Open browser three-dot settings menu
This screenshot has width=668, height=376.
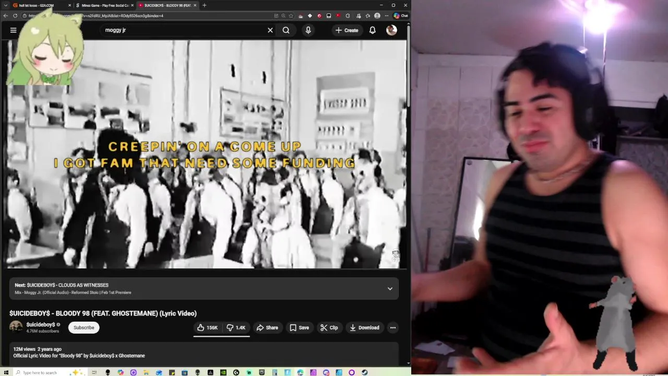tap(387, 16)
